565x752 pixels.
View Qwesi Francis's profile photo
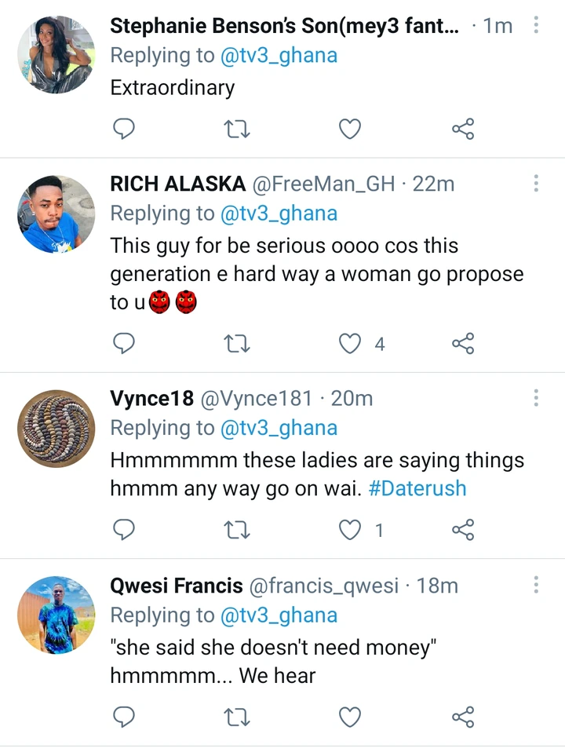tap(56, 615)
